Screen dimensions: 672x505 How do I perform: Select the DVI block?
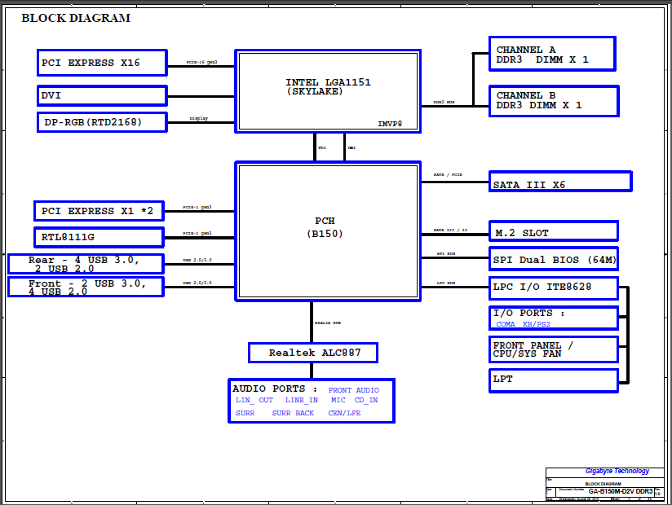coord(102,95)
